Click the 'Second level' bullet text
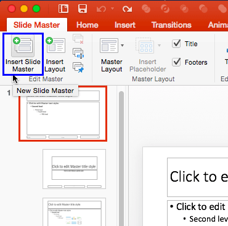Viewport: 228px width, 226px height. point(209,219)
